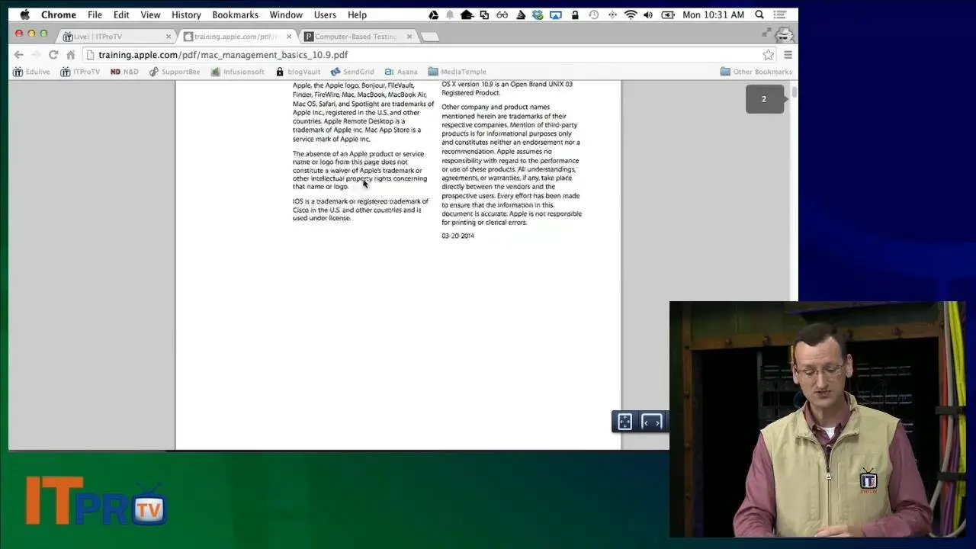Open the Help menu
976x549 pixels.
pos(357,14)
